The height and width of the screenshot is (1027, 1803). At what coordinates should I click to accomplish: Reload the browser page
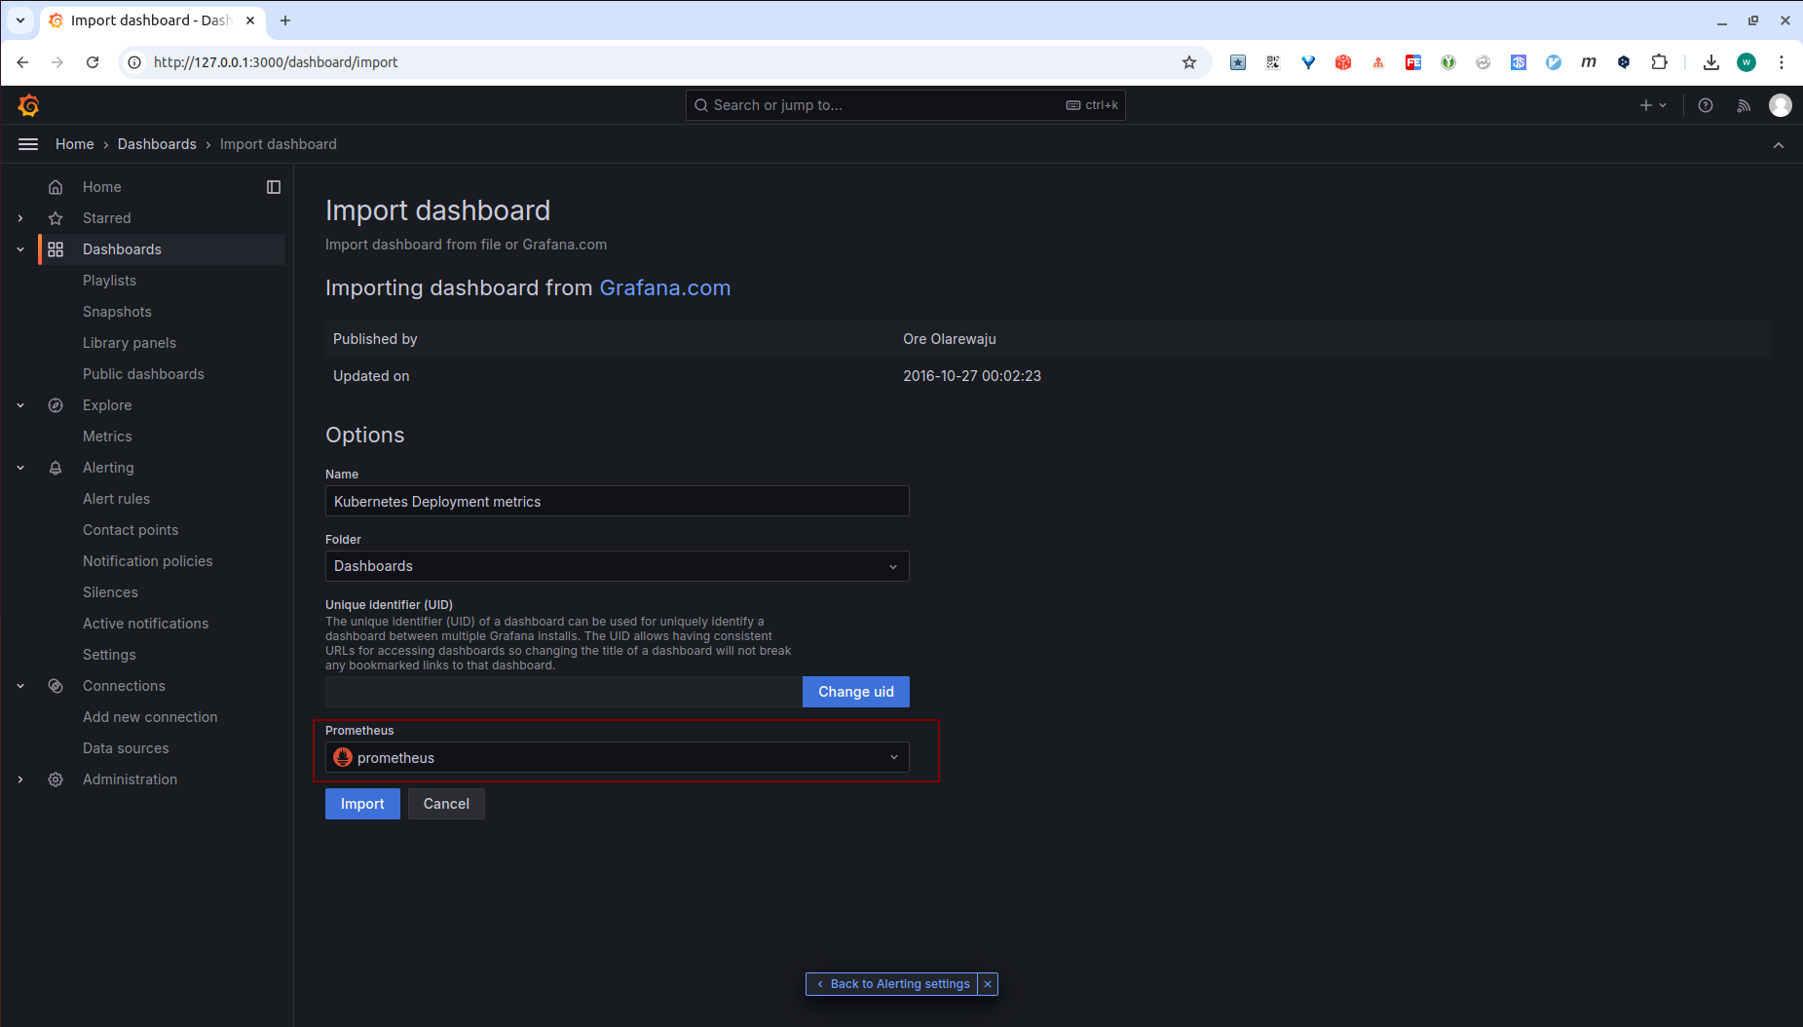coord(93,62)
